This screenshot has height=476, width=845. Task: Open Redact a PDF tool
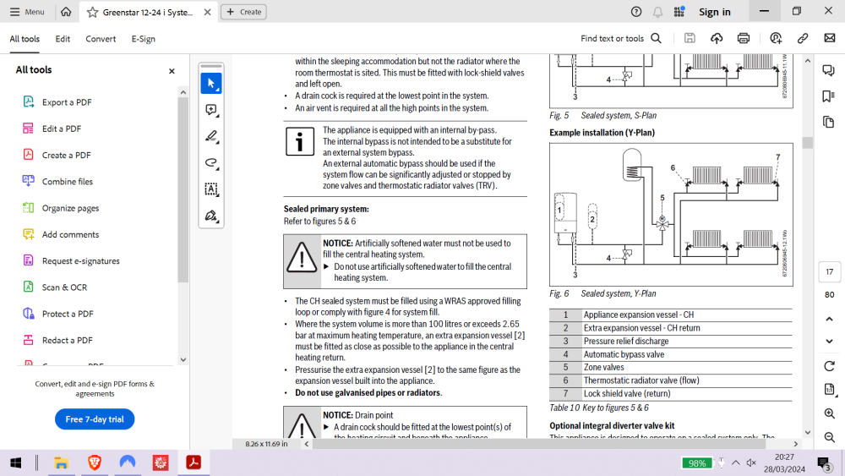pos(67,340)
